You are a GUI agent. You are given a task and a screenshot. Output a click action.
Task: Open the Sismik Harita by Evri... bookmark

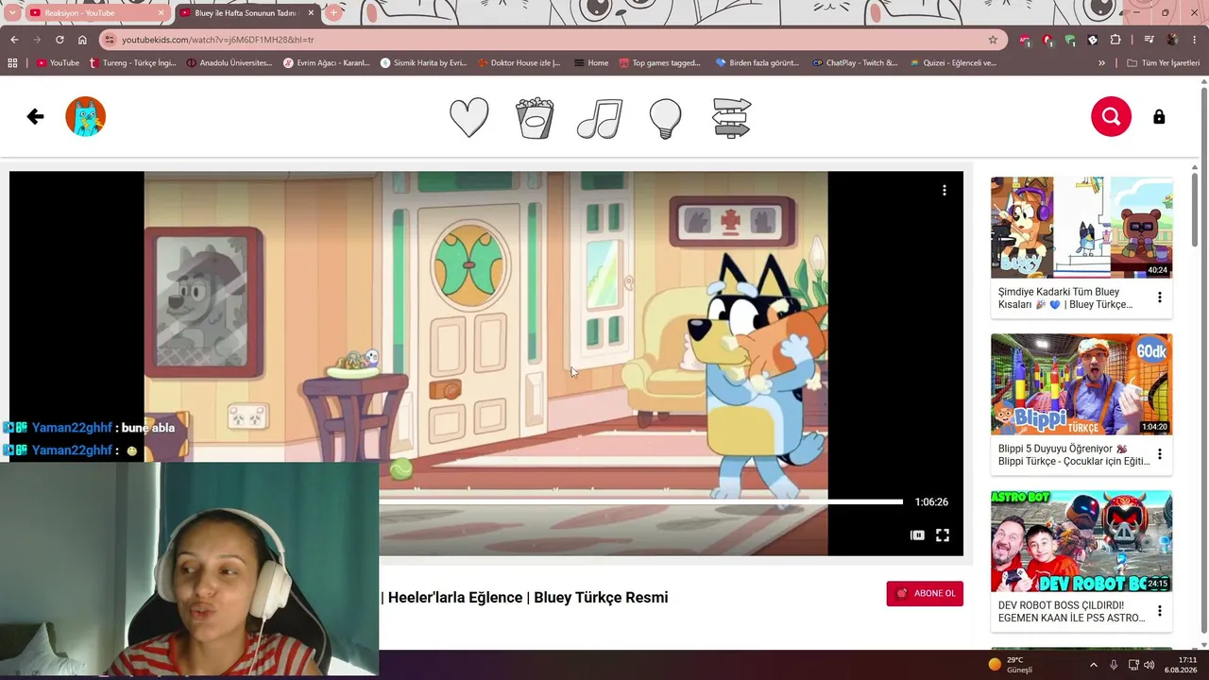click(423, 63)
